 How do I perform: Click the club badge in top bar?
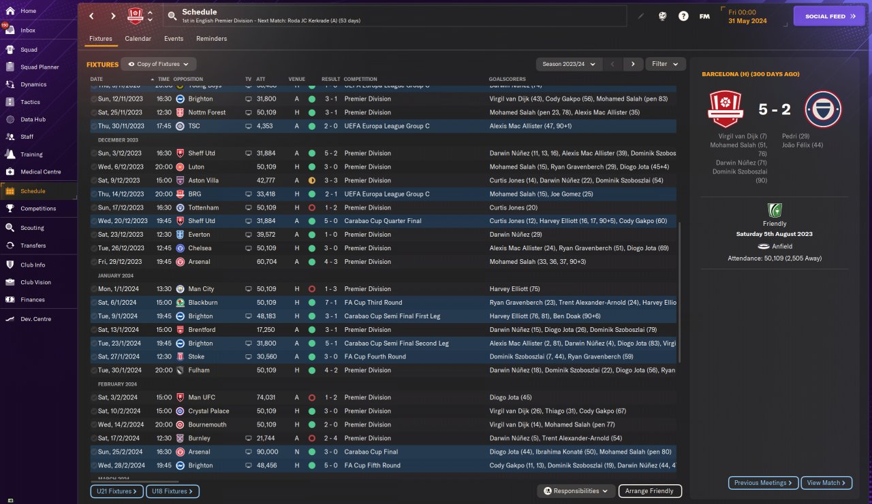pos(135,16)
